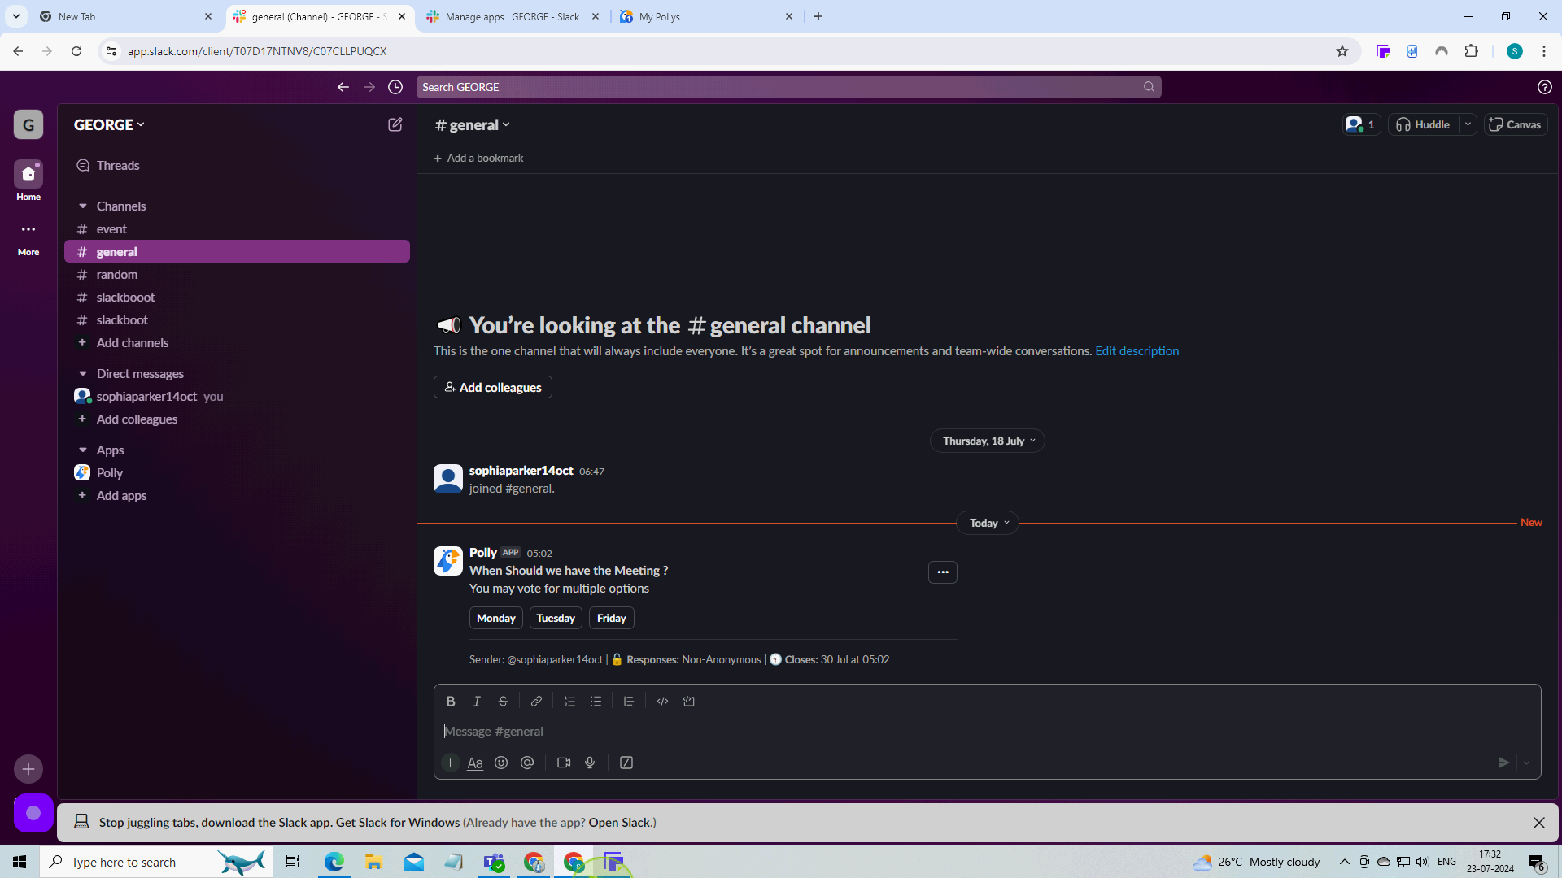Vote for Friday in the poll

point(612,618)
